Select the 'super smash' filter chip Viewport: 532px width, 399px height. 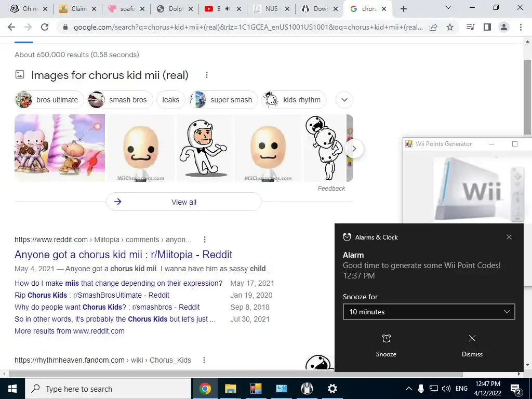tap(223, 100)
